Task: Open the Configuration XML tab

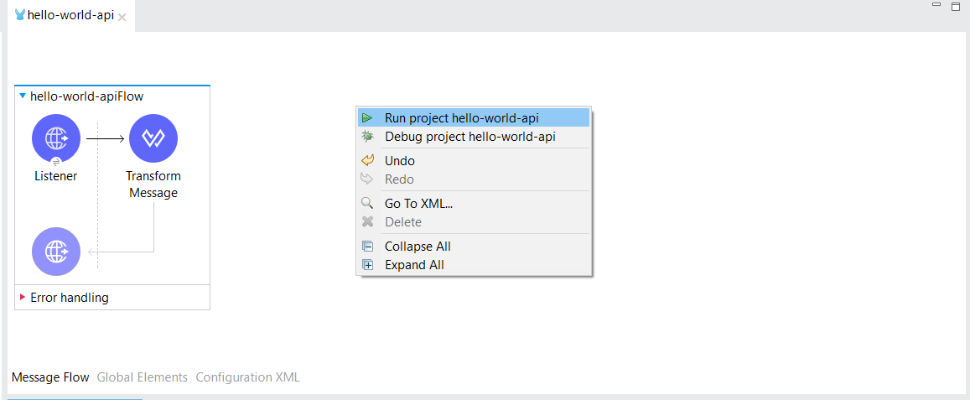Action: point(247,377)
